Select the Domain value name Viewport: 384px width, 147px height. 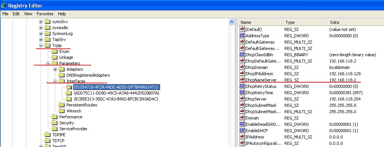pos(252,118)
